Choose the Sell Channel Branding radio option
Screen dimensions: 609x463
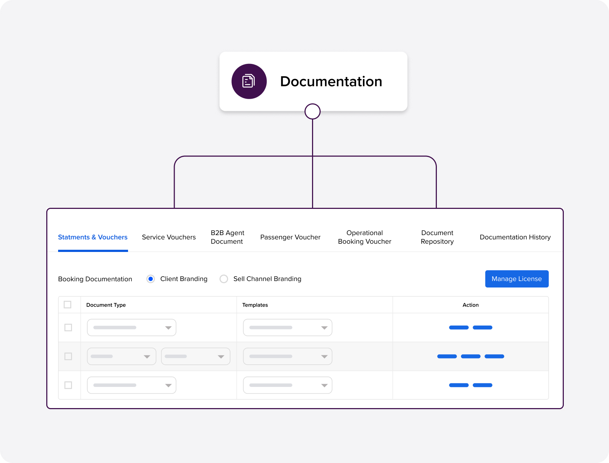pos(224,279)
